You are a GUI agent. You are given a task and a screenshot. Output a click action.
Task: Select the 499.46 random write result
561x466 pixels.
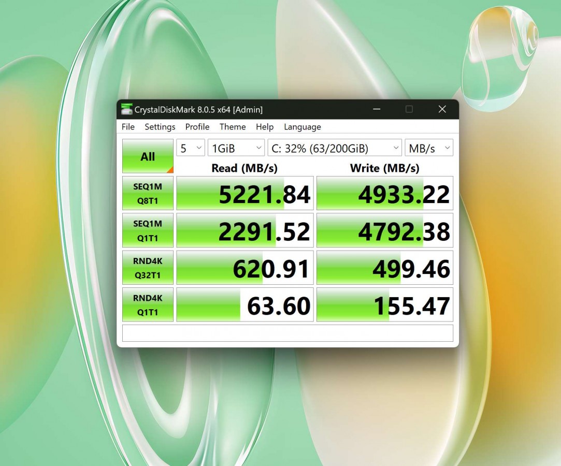385,268
